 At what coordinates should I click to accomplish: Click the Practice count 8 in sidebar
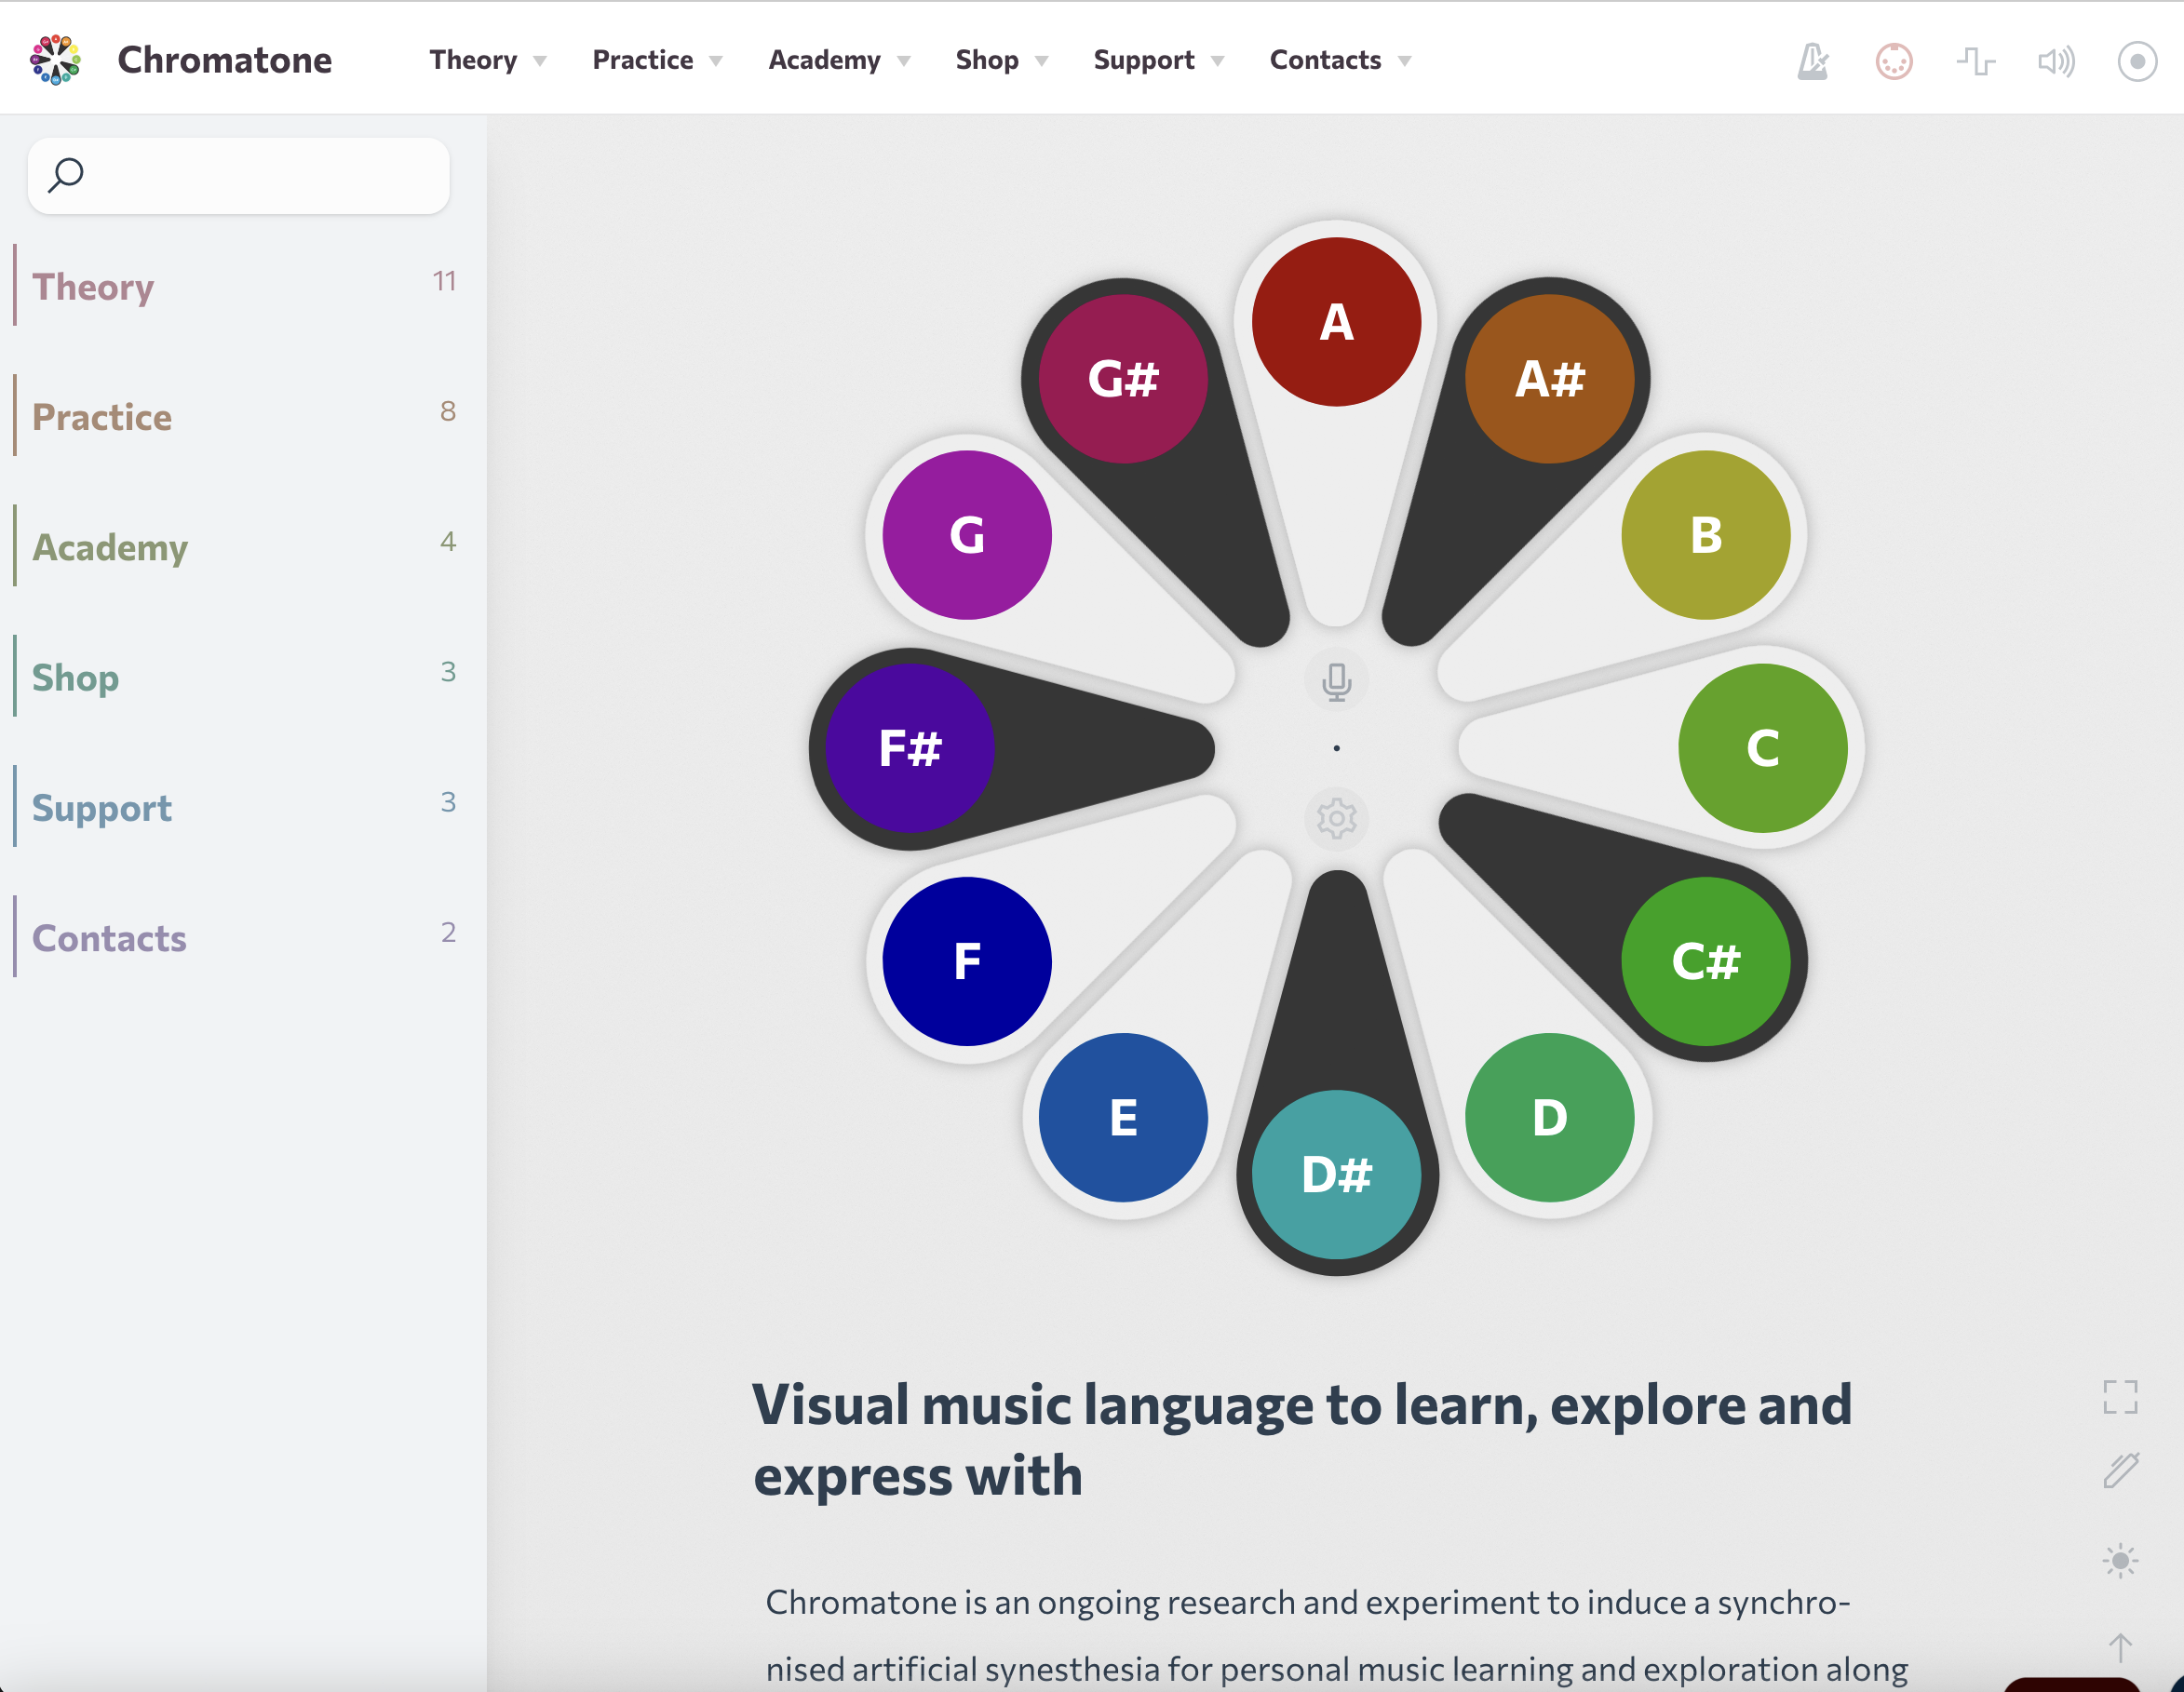pyautogui.click(x=448, y=411)
